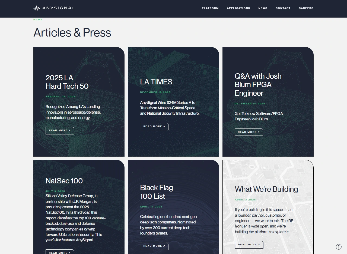Click the 'APRIL 17 2025' date
Viewport: 347px width, 254px height.
point(151,207)
